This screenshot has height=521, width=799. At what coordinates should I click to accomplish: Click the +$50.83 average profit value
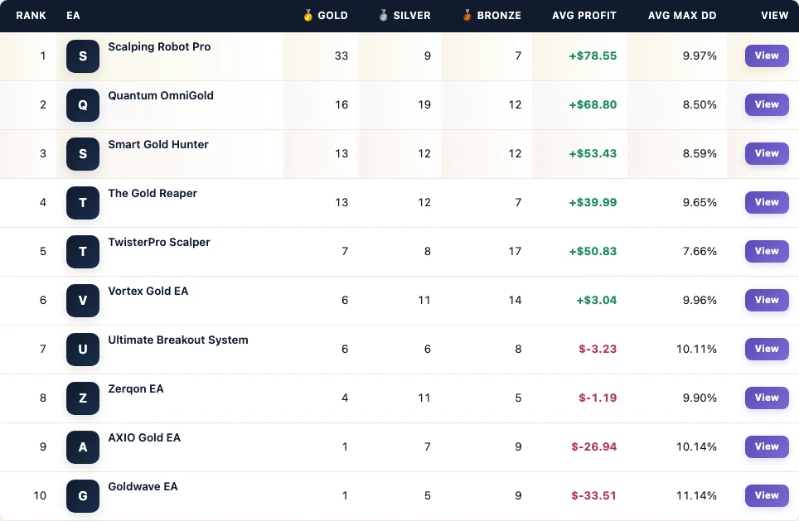[593, 252]
